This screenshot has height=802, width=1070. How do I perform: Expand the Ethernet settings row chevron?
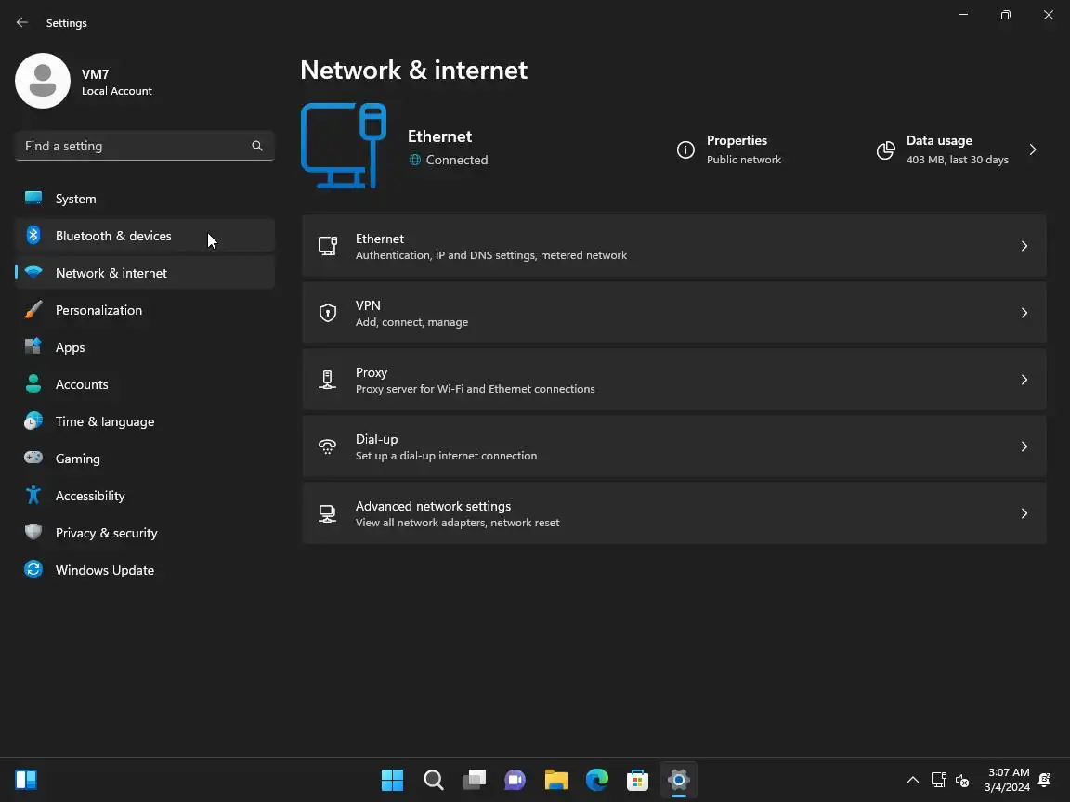pyautogui.click(x=1024, y=246)
